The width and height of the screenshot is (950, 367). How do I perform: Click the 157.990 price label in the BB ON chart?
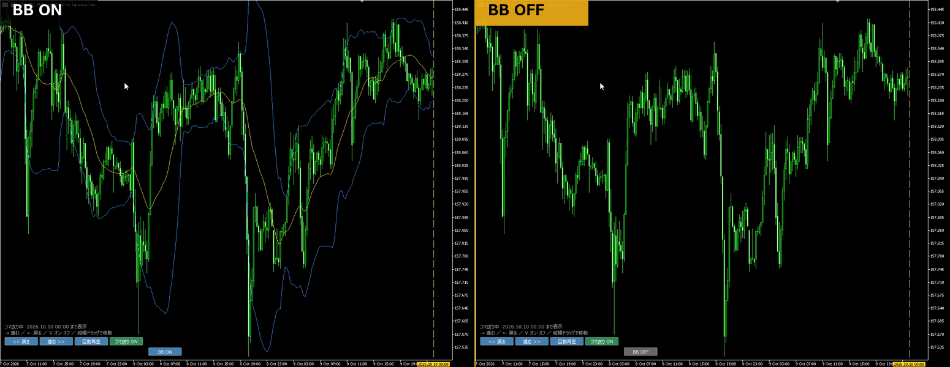tap(462, 179)
